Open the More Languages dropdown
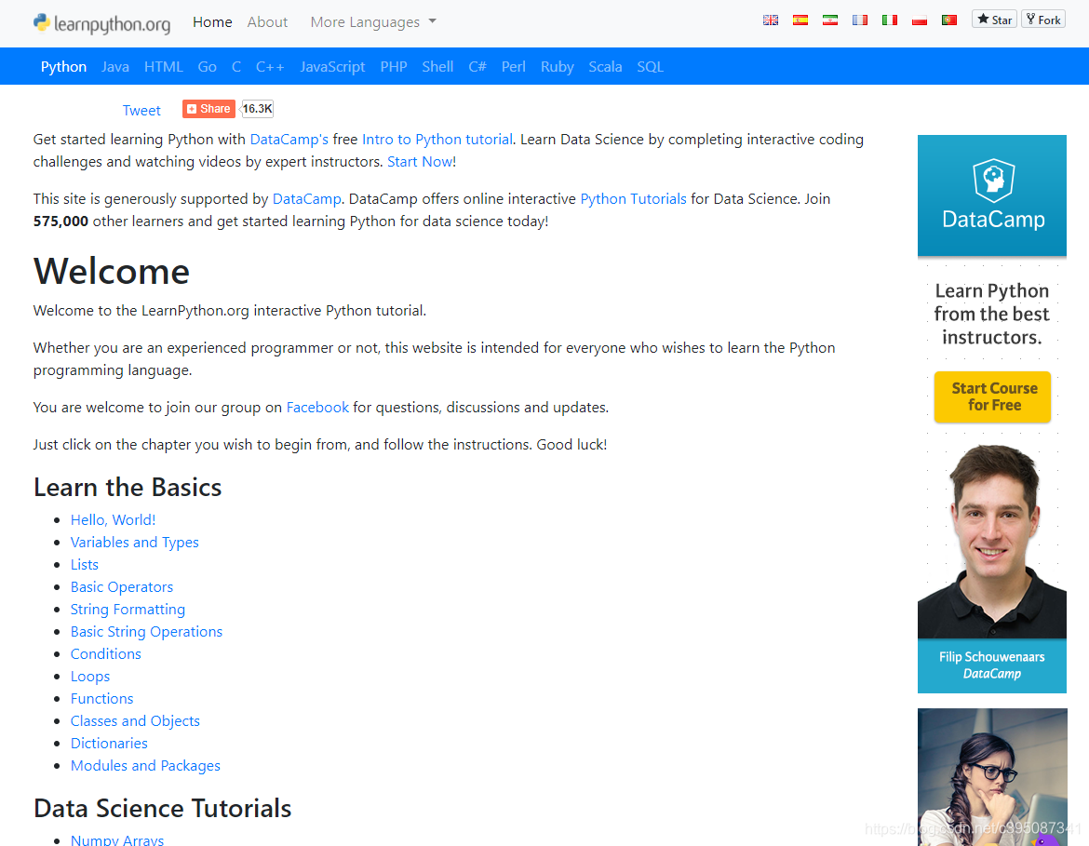Image resolution: width=1089 pixels, height=846 pixels. pyautogui.click(x=373, y=22)
